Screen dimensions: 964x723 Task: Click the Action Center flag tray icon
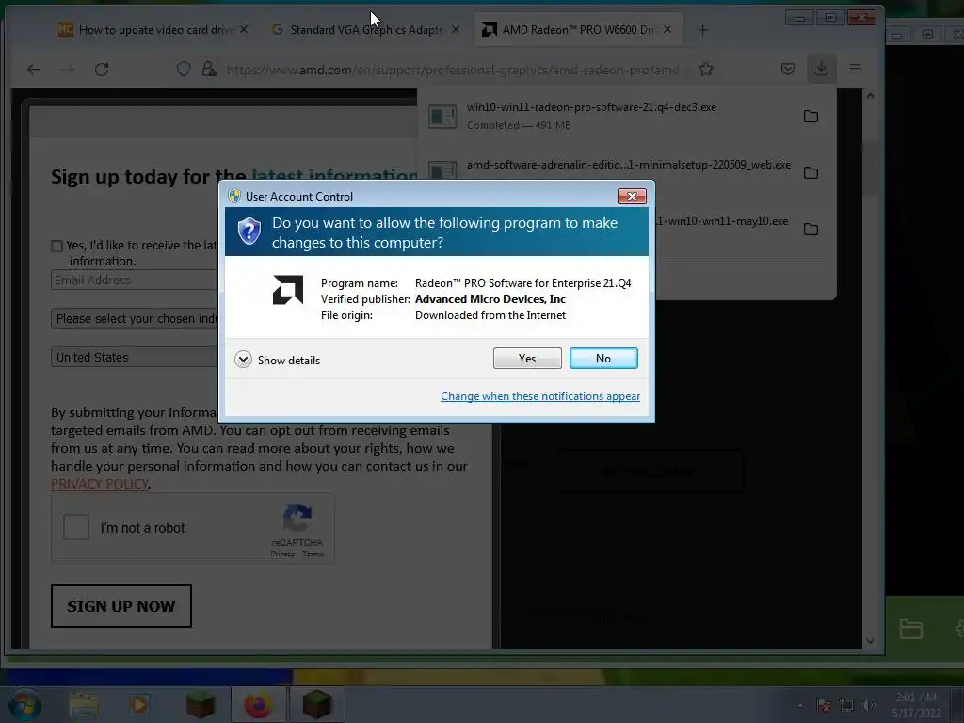(x=824, y=705)
